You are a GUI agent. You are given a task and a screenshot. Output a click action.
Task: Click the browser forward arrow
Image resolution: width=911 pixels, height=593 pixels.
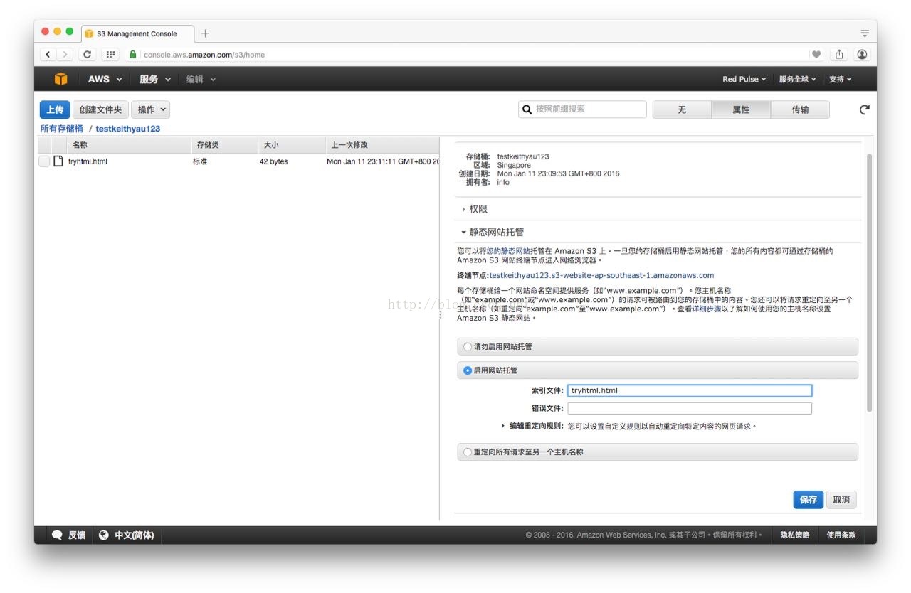click(x=65, y=55)
